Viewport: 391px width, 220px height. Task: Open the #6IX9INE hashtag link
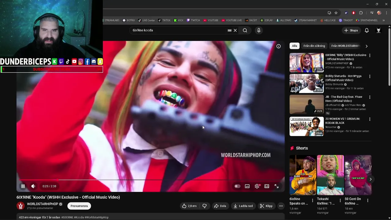(x=67, y=217)
